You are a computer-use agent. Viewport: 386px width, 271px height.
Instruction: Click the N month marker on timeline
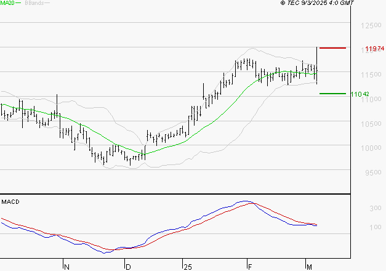click(x=66, y=267)
